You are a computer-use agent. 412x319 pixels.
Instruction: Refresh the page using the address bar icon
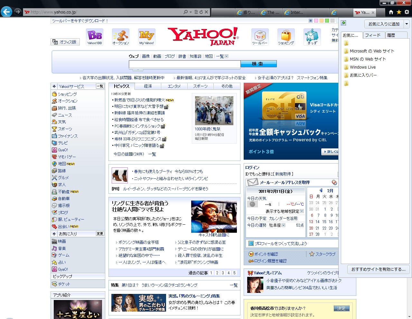tap(201, 12)
